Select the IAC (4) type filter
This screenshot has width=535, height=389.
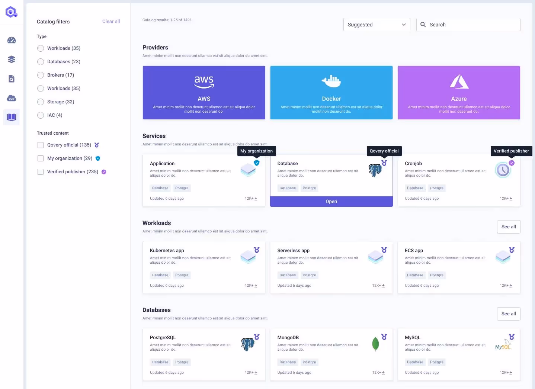click(41, 115)
